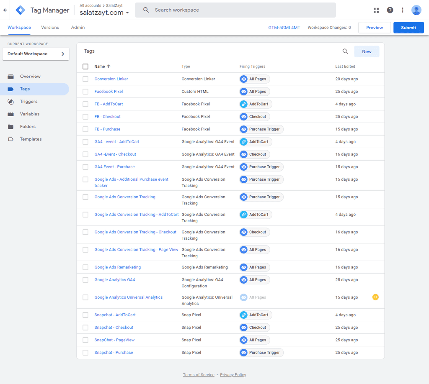
Task: Check the GA4 Event - Purchase row checkbox
Action: [85, 167]
